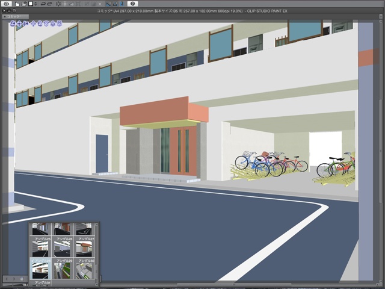Click the Clip Studio logo icon
The image size is (385, 289).
(7, 4)
